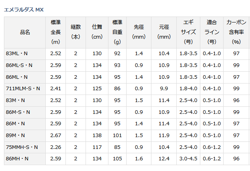Select the 83ML・N product row name
250x171 pixels.
(25, 54)
